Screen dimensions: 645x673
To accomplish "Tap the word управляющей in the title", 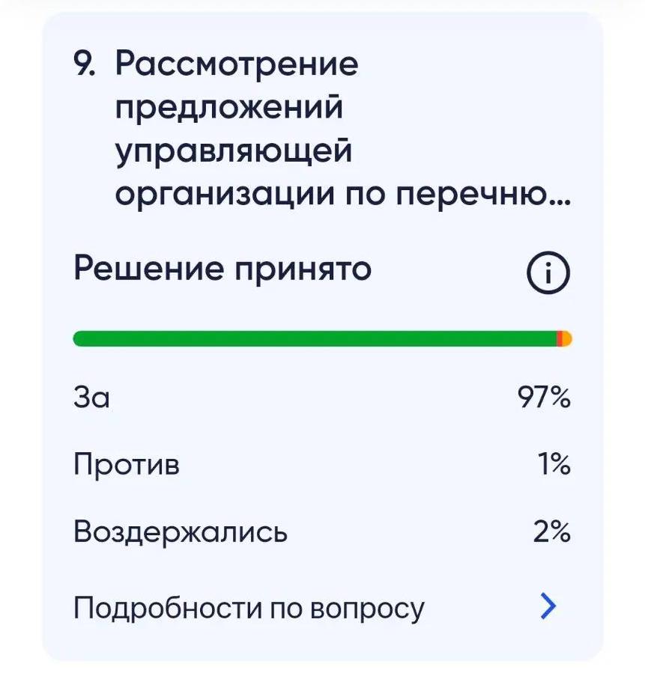I will tap(234, 152).
